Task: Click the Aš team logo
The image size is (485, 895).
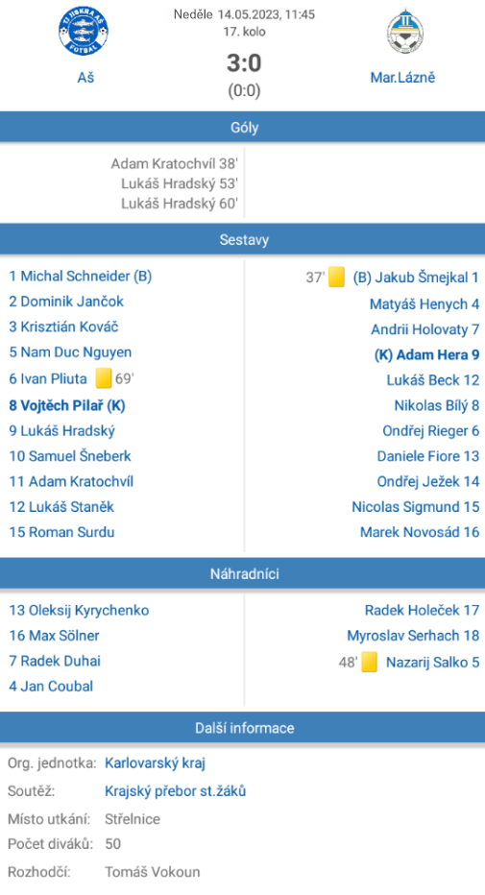Action: click(84, 31)
